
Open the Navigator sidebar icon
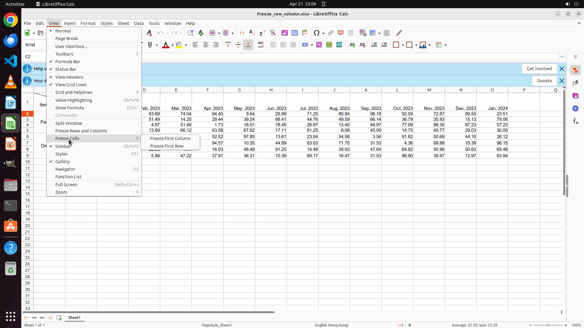[575, 109]
